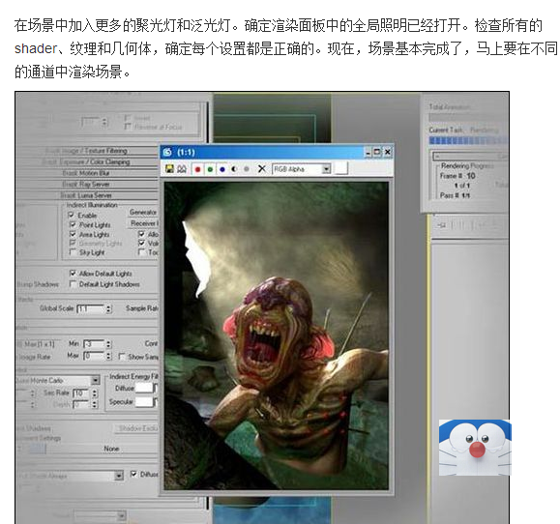The width and height of the screenshot is (560, 524).
Task: Click the Current Task rendering progress bar
Action: pyautogui.click(x=468, y=140)
